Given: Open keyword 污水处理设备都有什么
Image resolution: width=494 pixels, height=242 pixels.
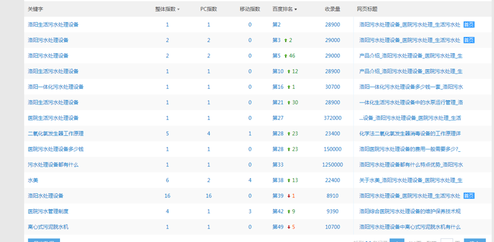Looking at the screenshot, I should click(x=53, y=165).
